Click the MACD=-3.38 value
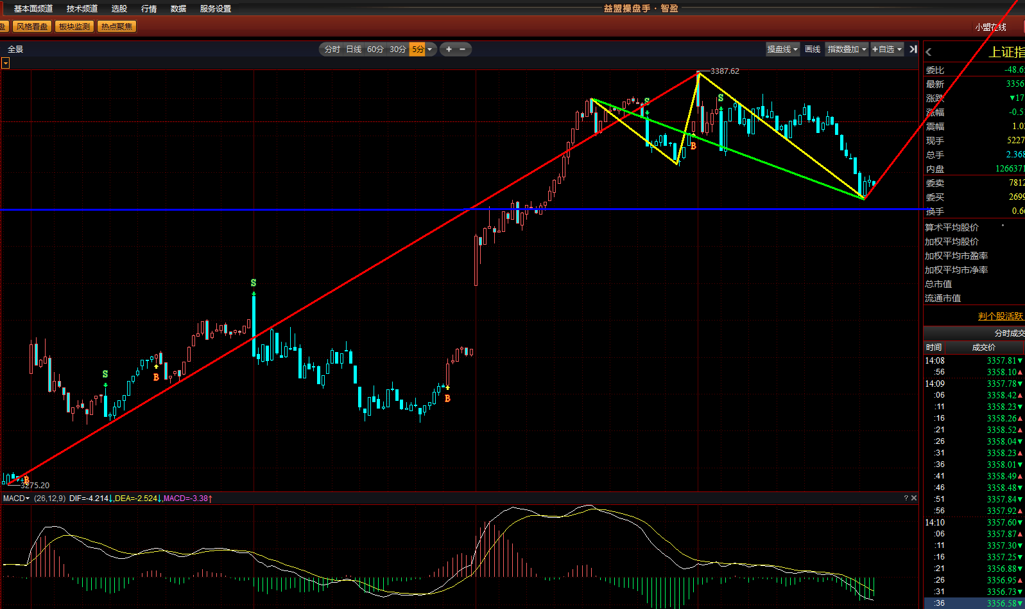Viewport: 1025px width, 609px height. pyautogui.click(x=186, y=498)
